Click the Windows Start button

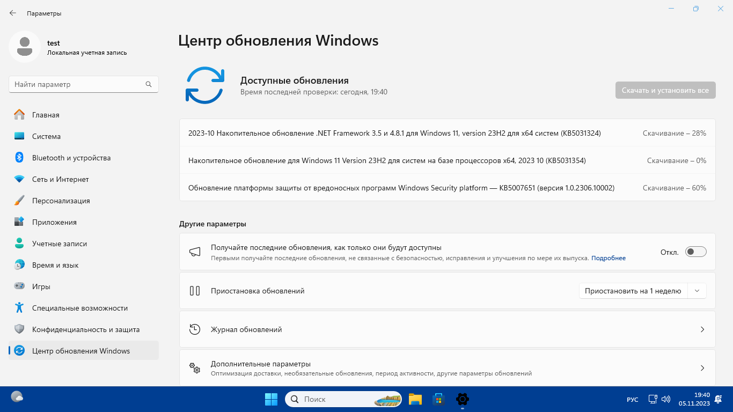[271, 399]
